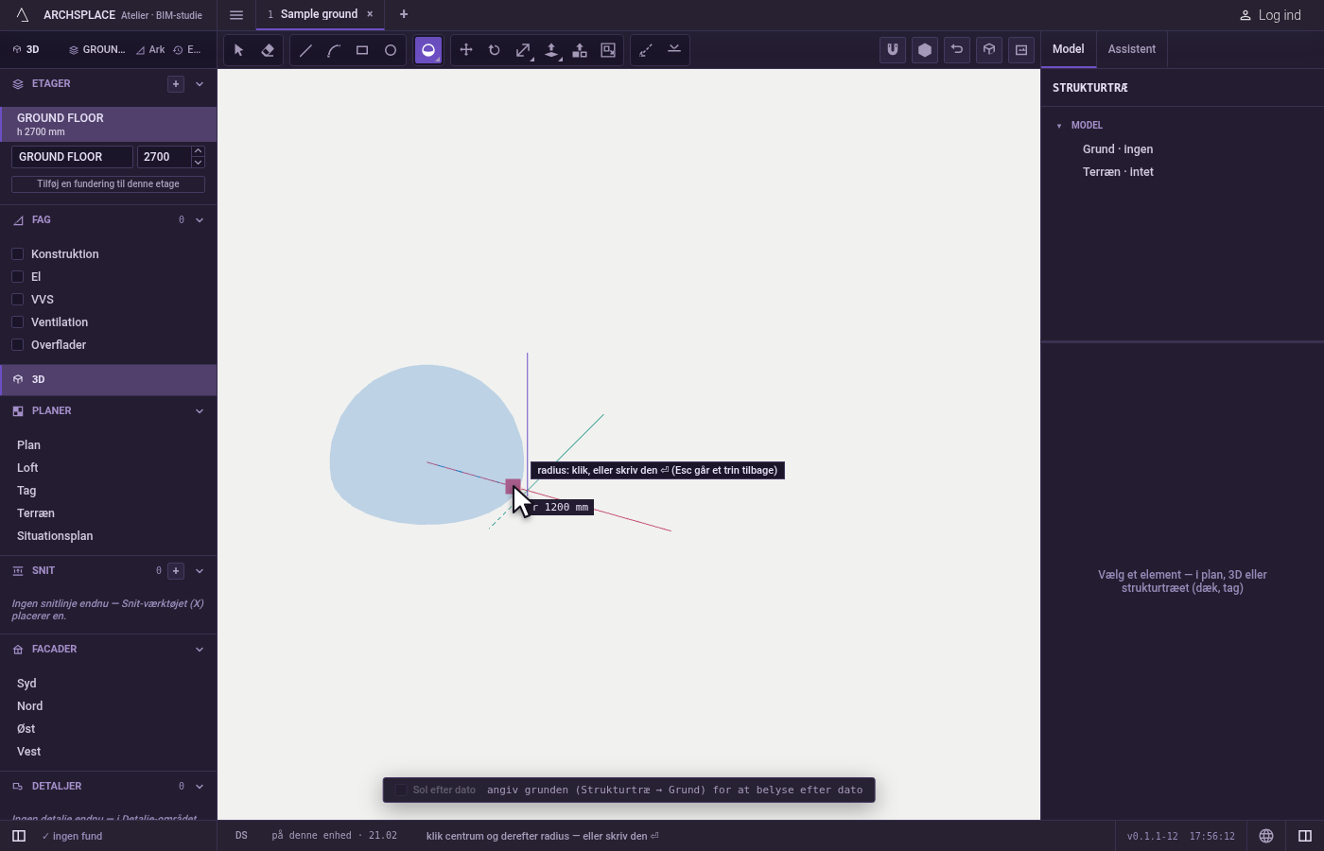Viewport: 1324px width, 851px height.
Task: Click the 3D cube view toolbar icon
Action: coord(989,50)
